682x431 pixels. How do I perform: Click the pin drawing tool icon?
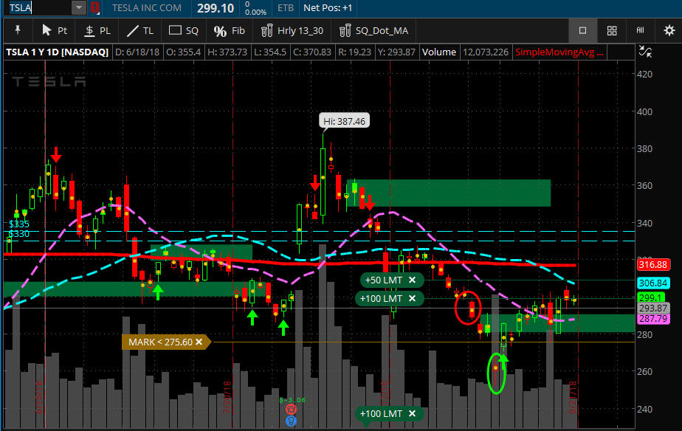[x=18, y=30]
